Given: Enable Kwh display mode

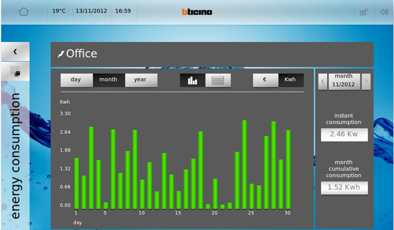Looking at the screenshot, I should 291,80.
